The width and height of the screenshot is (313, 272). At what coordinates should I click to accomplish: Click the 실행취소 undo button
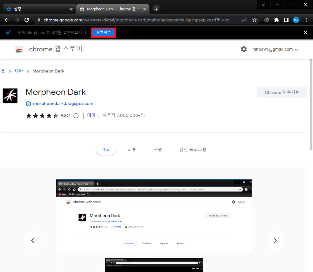tap(104, 32)
